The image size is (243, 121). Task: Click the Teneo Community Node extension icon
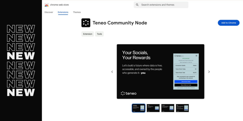86,23
